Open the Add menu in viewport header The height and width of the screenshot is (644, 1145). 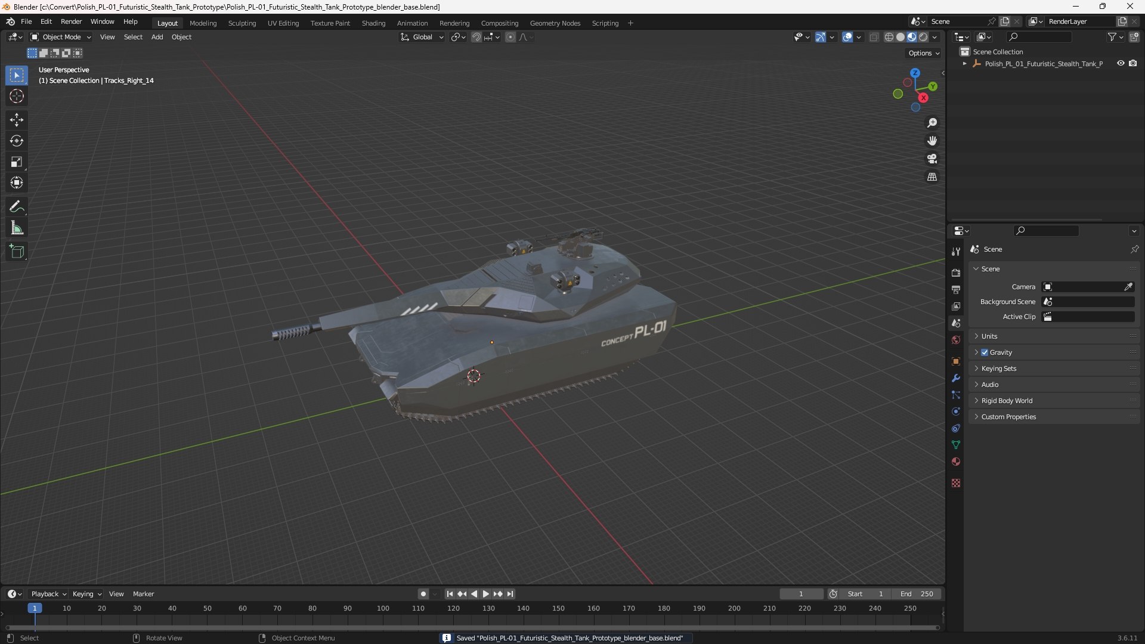click(157, 37)
